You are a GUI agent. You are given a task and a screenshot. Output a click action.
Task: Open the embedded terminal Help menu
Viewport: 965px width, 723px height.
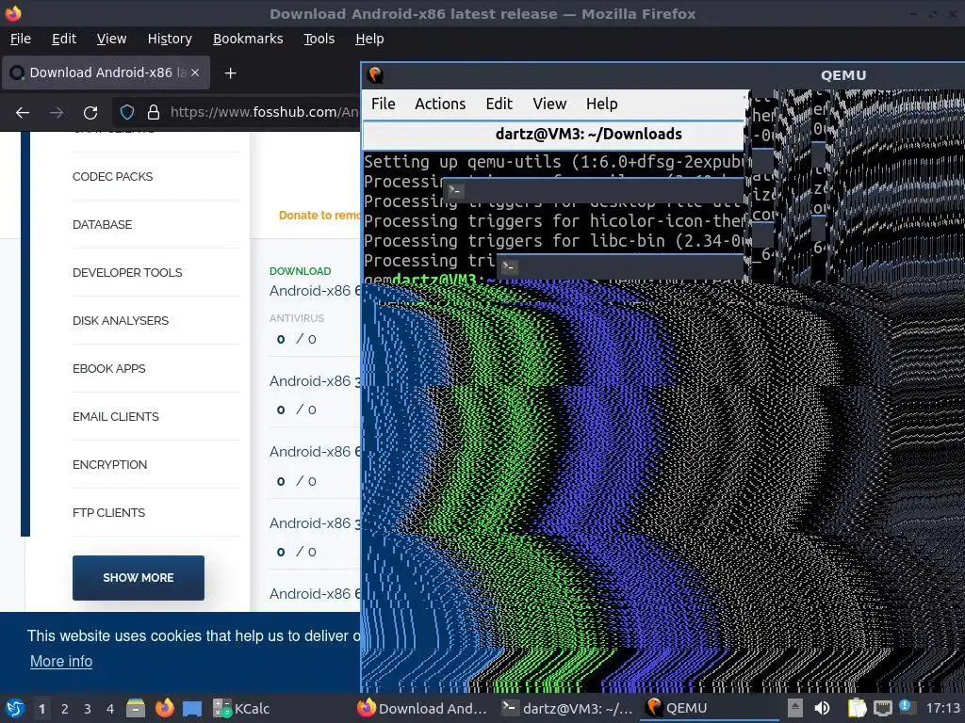tap(601, 104)
